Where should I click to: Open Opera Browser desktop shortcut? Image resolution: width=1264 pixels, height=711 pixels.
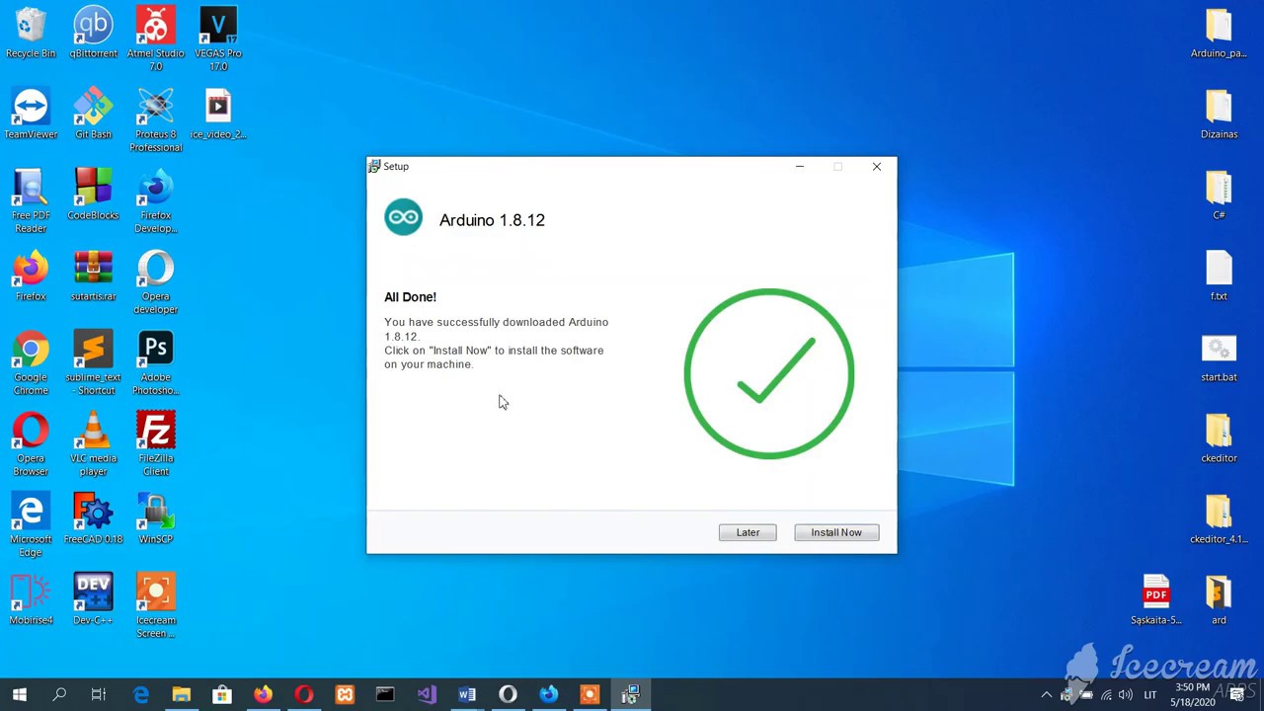click(31, 444)
